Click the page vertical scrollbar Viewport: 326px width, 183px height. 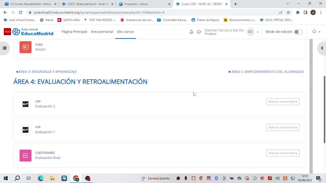pos(324,109)
